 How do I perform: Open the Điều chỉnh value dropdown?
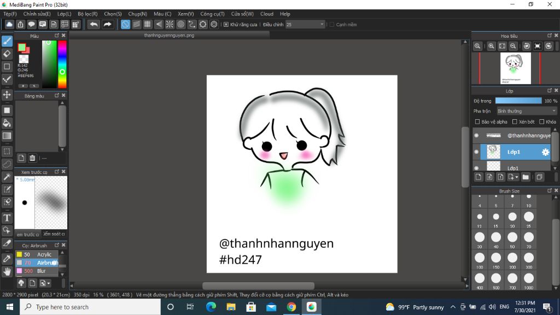(x=305, y=24)
